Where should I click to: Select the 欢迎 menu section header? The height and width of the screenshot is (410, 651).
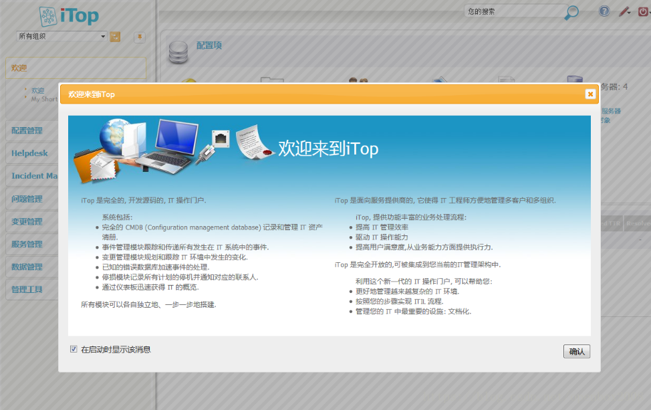coord(76,68)
